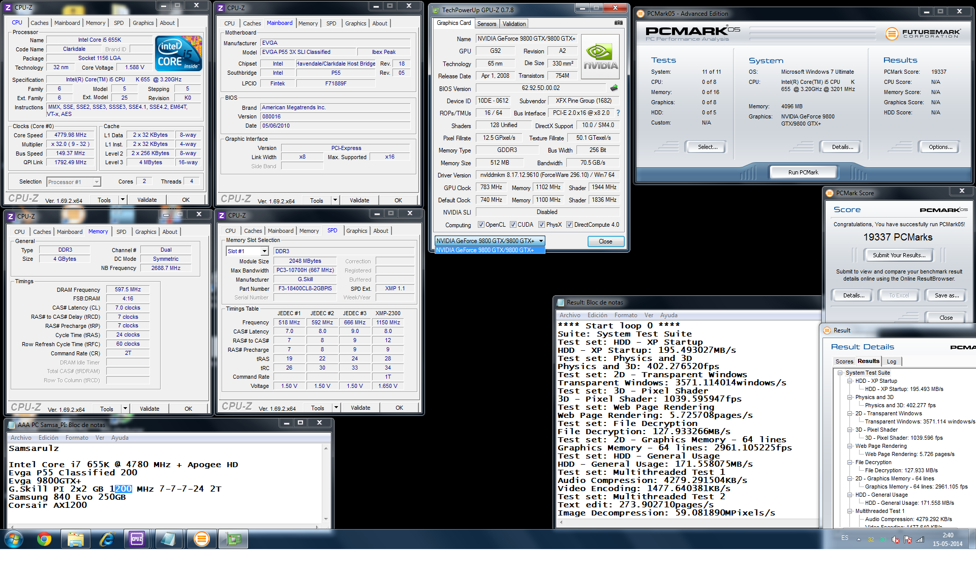The width and height of the screenshot is (976, 577).
Task: Click Close button in GPU-Z
Action: 605,241
